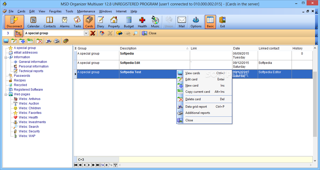Click the magnifying glass icon
This screenshot has height=170, width=320.
coord(135,33)
